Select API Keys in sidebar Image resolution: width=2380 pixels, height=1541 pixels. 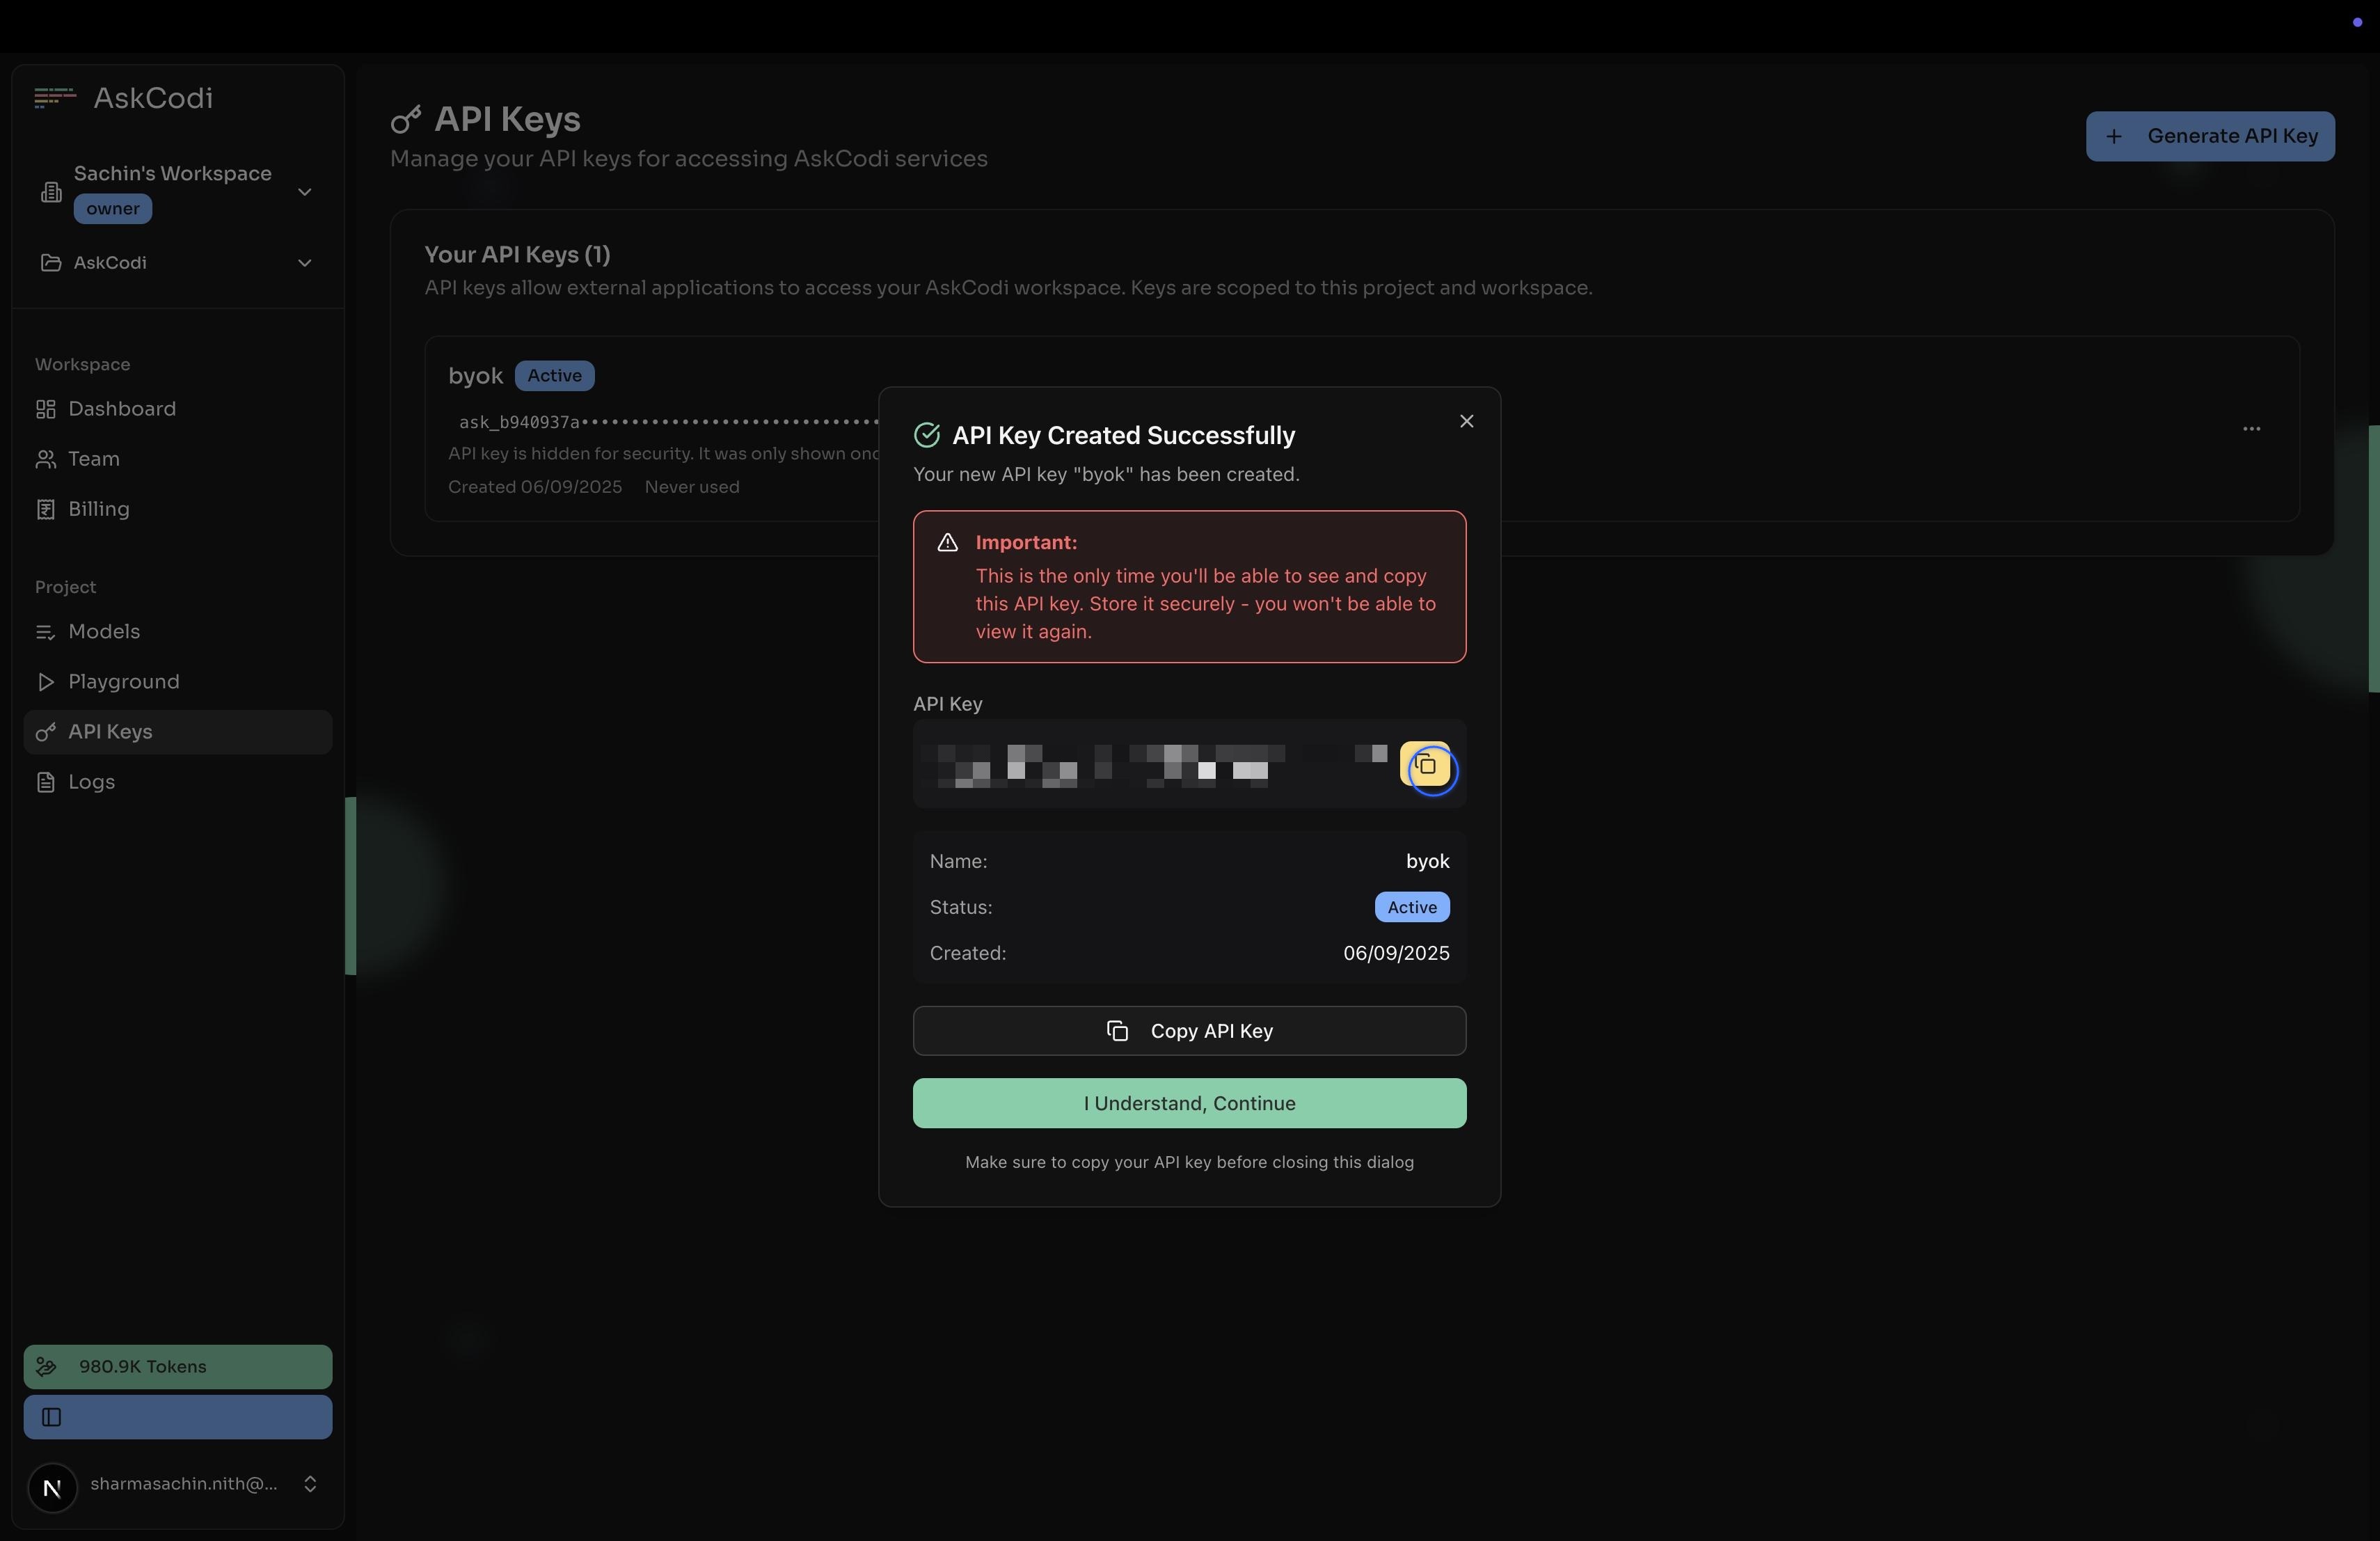point(178,732)
